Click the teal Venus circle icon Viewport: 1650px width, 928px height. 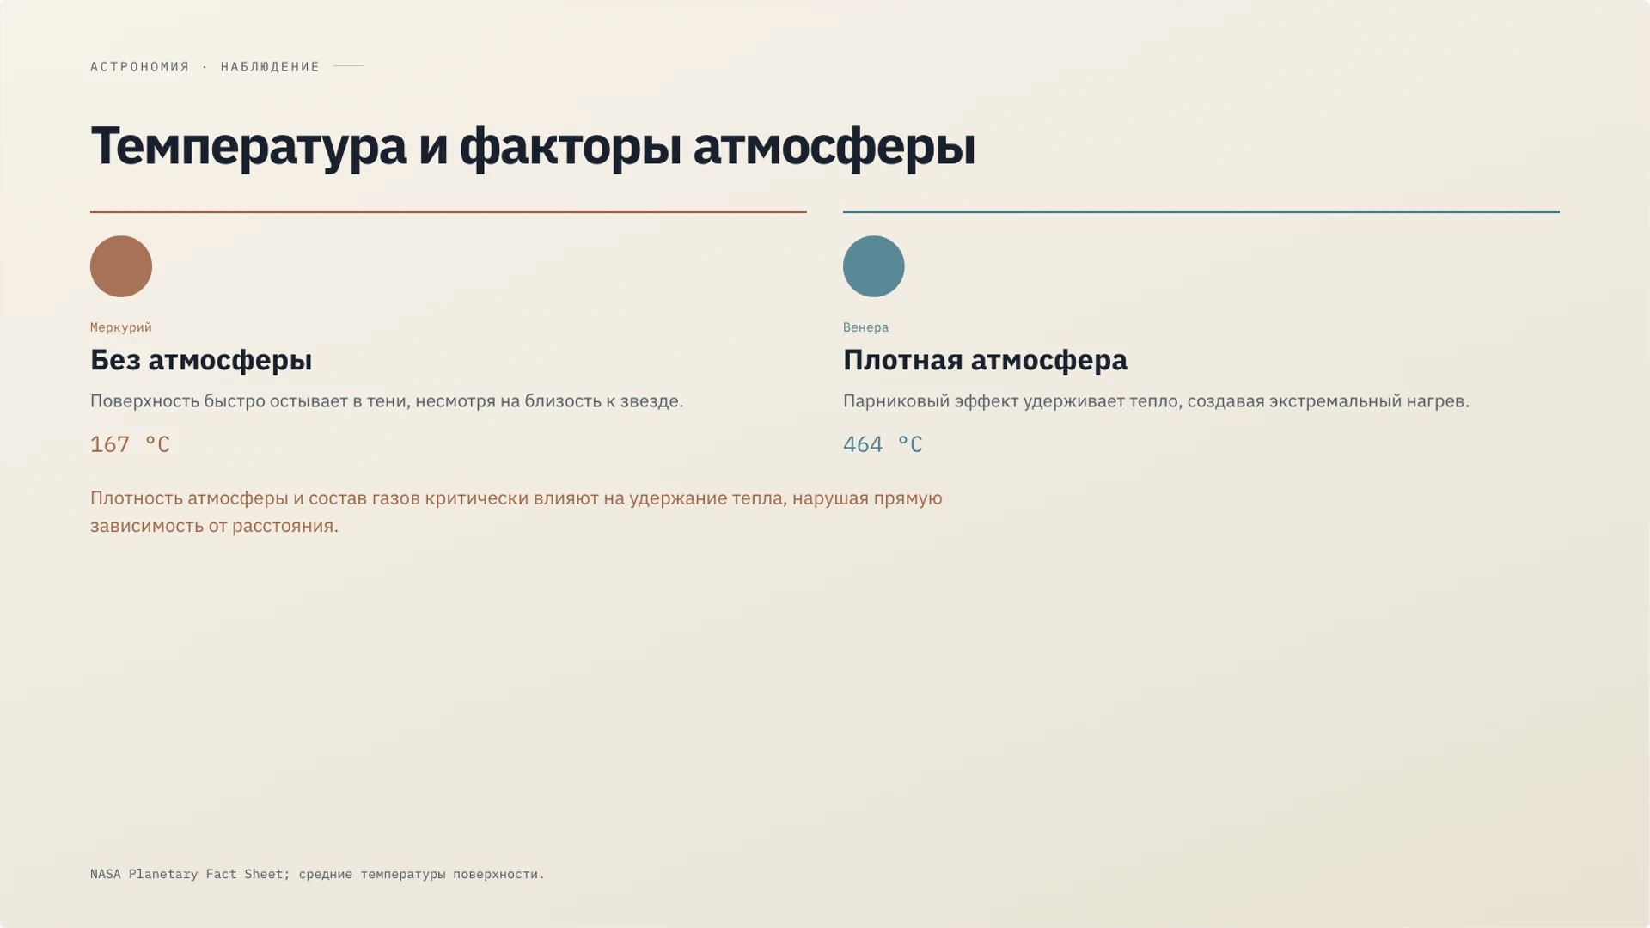pyautogui.click(x=874, y=266)
